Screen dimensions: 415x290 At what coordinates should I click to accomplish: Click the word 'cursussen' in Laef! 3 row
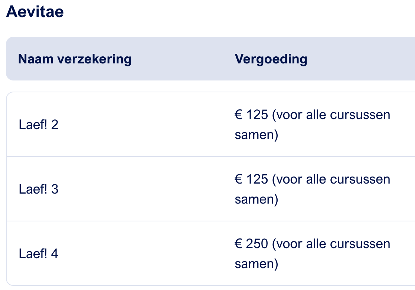pyautogui.click(x=360, y=179)
